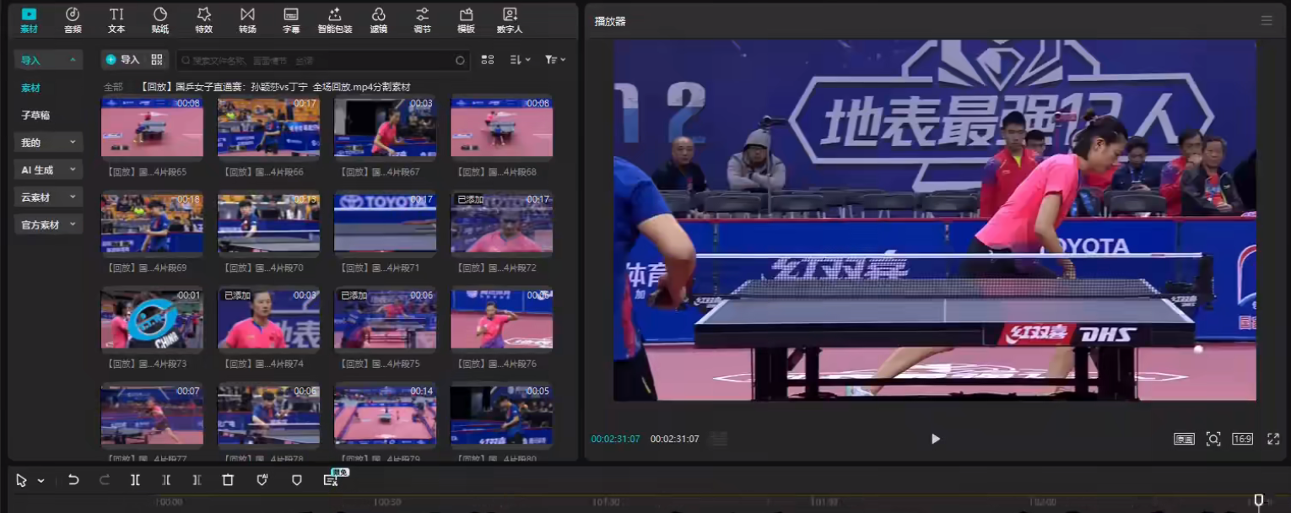Open the 特效 (Effects) panel
The image size is (1291, 513).
(x=203, y=20)
